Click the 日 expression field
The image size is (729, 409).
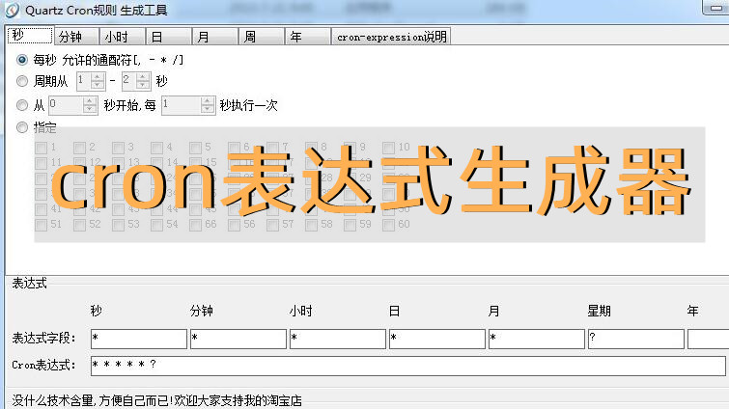pyautogui.click(x=437, y=339)
